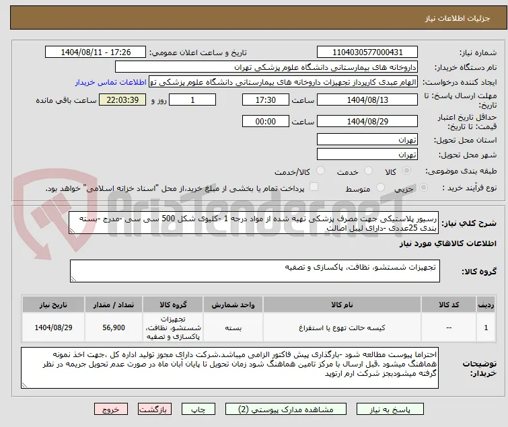
Task: Open مشاهده مدارک پیوستی (2) attachments
Action: click(286, 410)
